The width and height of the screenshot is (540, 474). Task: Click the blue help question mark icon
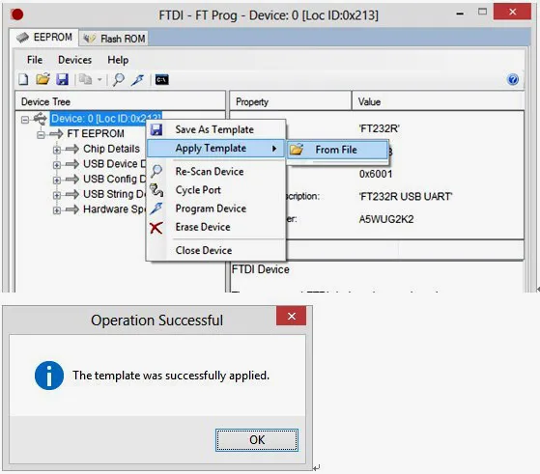coord(513,79)
